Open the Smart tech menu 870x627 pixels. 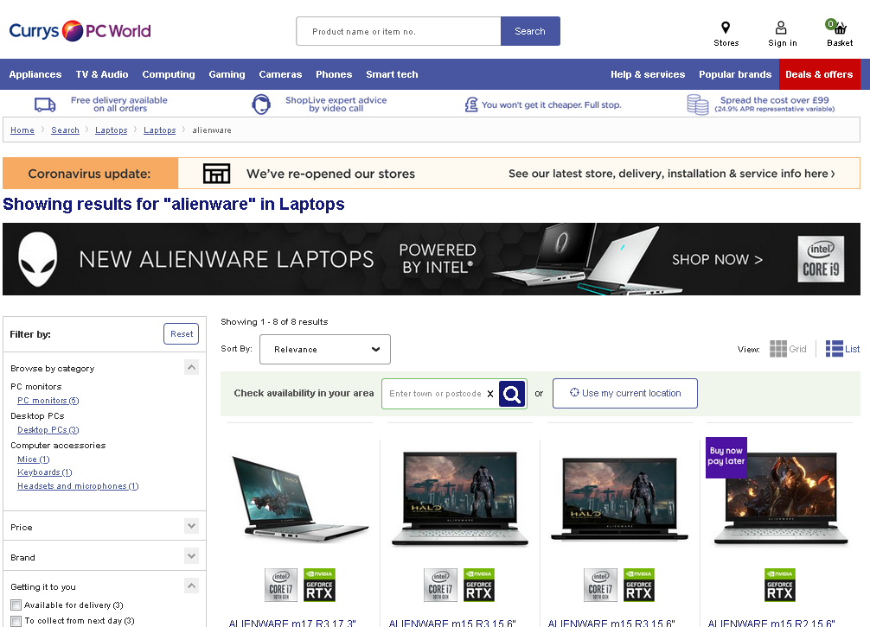coord(392,74)
